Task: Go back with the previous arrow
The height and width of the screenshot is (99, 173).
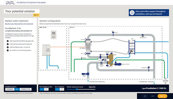Action: (145, 96)
